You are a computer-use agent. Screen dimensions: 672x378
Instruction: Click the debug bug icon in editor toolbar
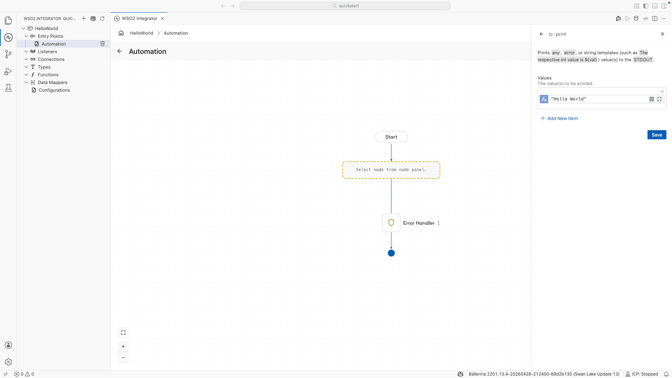point(636,19)
